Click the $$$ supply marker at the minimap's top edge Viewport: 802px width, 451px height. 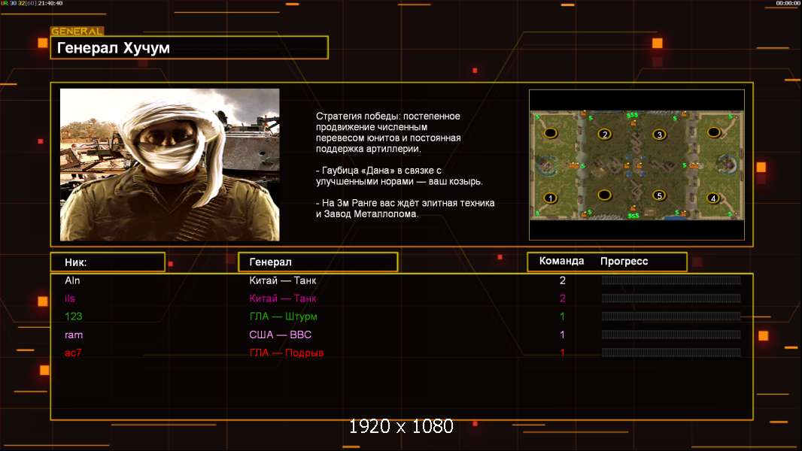(632, 116)
